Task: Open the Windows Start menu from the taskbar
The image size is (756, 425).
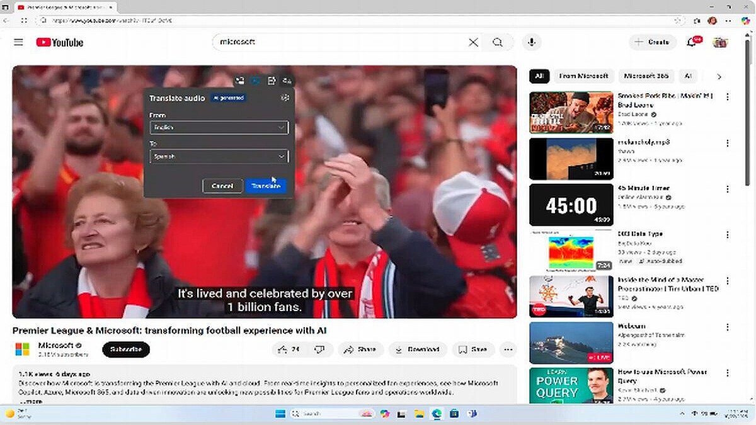Action: 280,414
